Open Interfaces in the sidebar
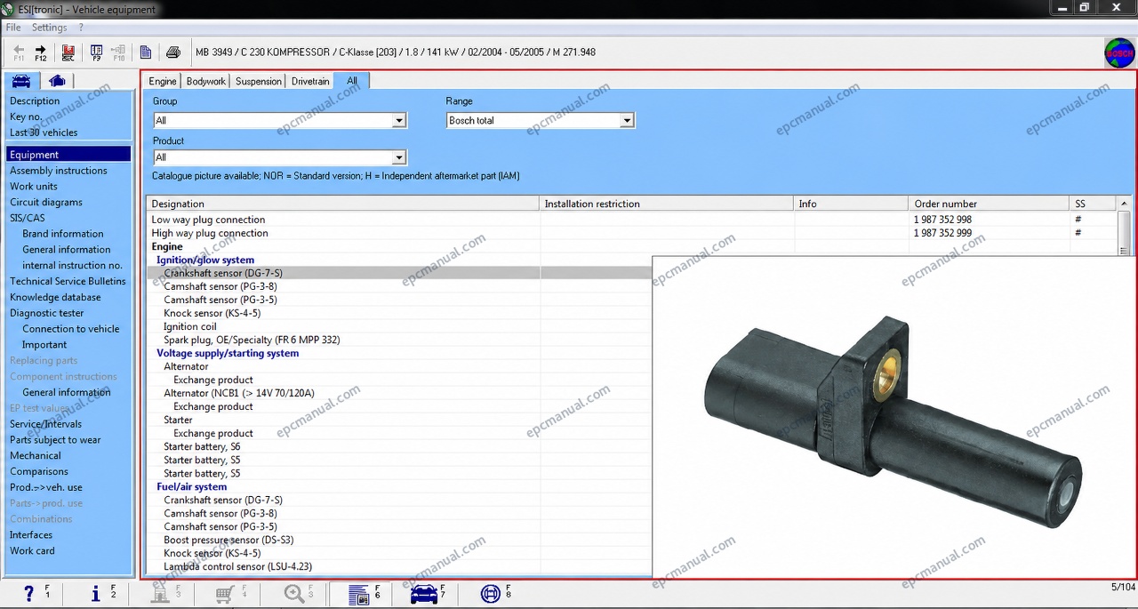This screenshot has height=609, width=1138. pos(31,535)
